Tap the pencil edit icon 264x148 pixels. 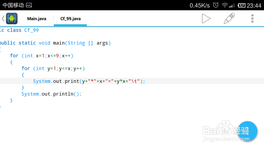[x=229, y=19]
